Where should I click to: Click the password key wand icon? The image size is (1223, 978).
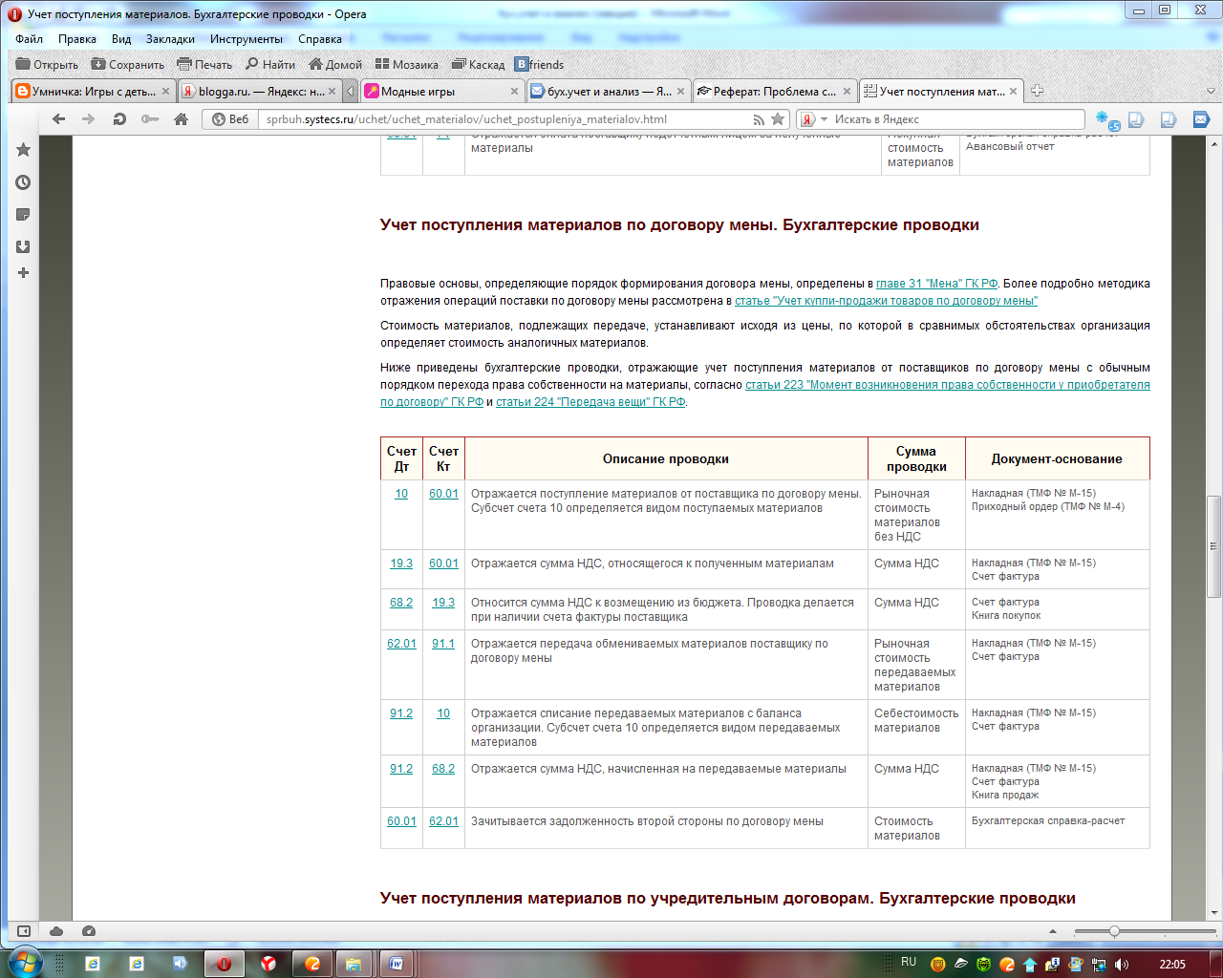tap(150, 119)
